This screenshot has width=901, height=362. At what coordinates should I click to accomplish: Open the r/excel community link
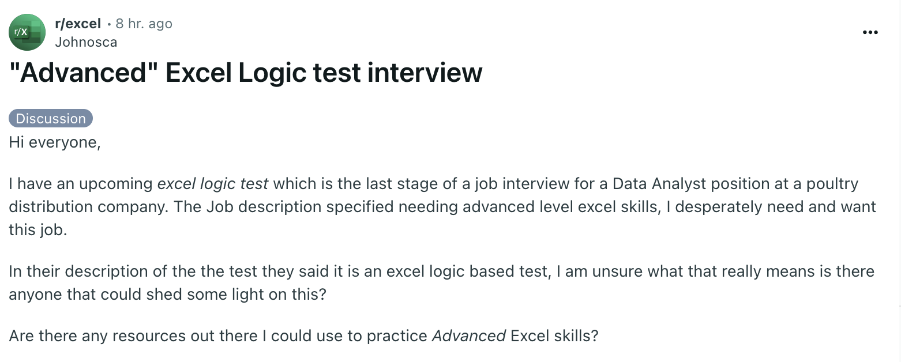tap(78, 24)
